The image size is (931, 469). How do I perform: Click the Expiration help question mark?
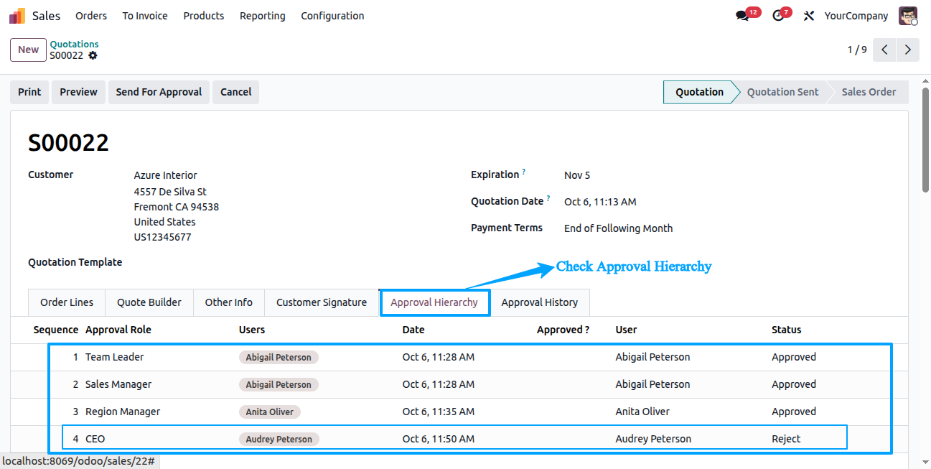coord(524,172)
